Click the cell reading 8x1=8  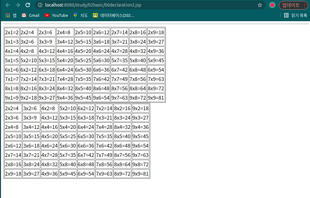(12, 88)
